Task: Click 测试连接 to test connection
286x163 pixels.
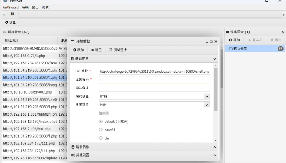Action: click(118, 50)
